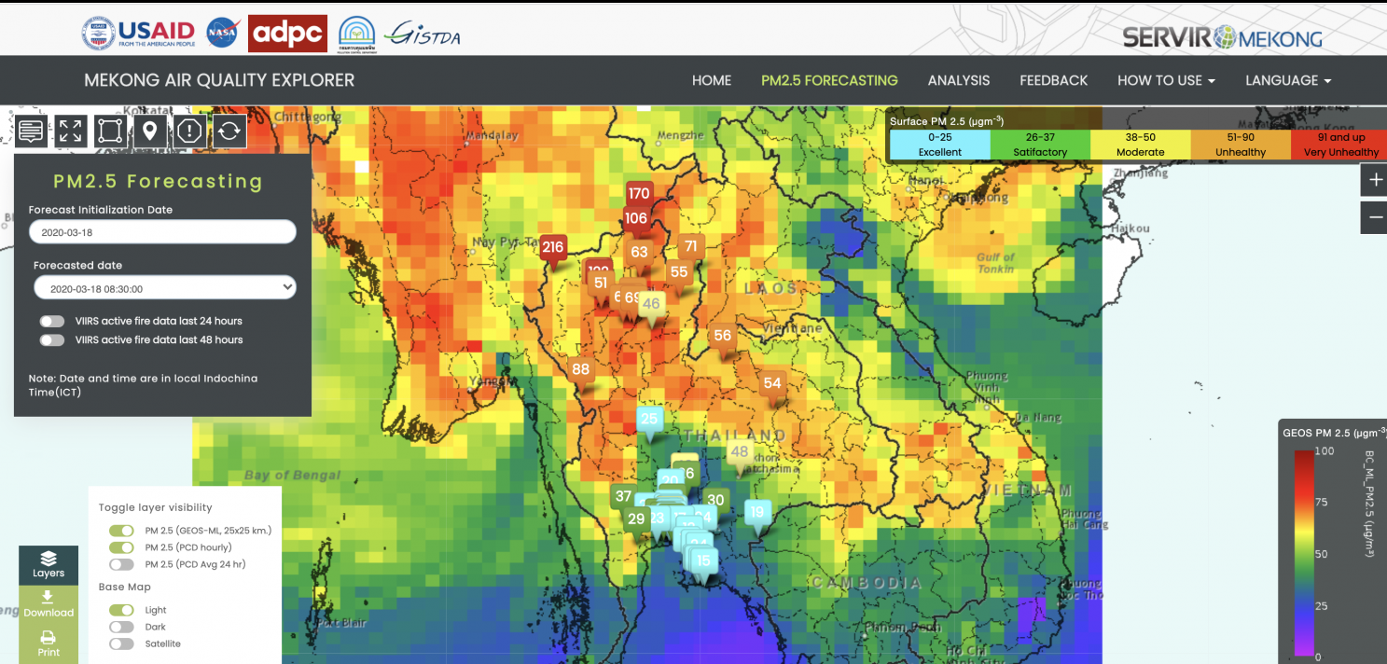Viewport: 1387px width, 664px height.
Task: Click the Toggle layer visibility label
Action: [156, 507]
